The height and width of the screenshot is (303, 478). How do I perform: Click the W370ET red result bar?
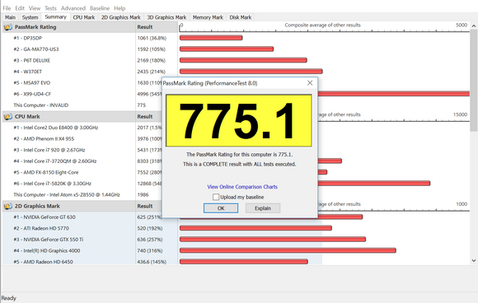tap(251, 72)
